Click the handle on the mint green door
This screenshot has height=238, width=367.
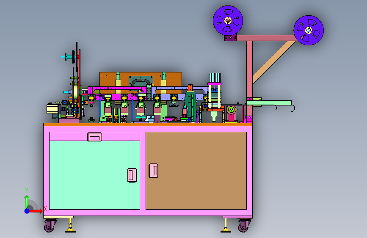[x=132, y=175]
